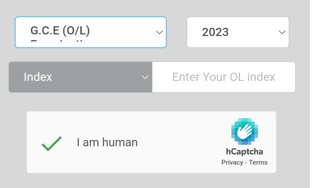The width and height of the screenshot is (313, 188).
Task: Click the hCaptcha brand name text
Action: (x=244, y=152)
